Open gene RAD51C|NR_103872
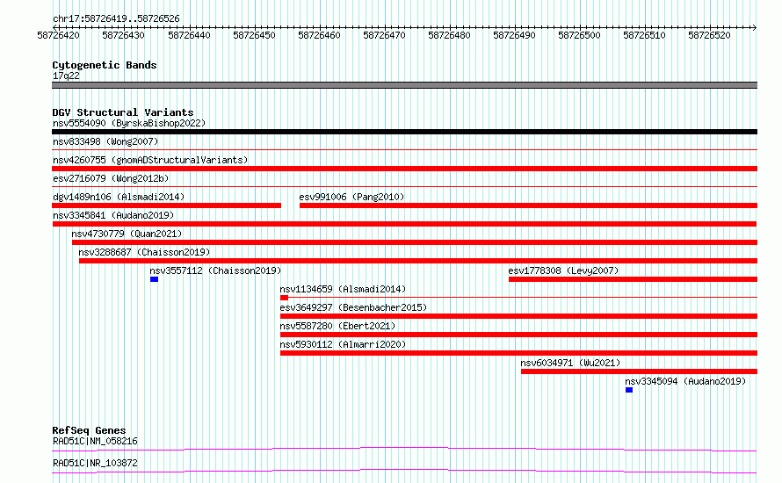This screenshot has width=782, height=483. [95, 463]
